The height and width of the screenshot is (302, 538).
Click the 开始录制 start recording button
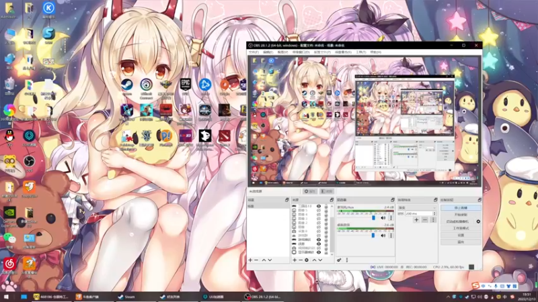coord(461,215)
